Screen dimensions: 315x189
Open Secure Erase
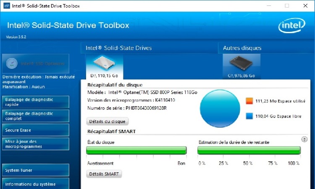pos(36,130)
